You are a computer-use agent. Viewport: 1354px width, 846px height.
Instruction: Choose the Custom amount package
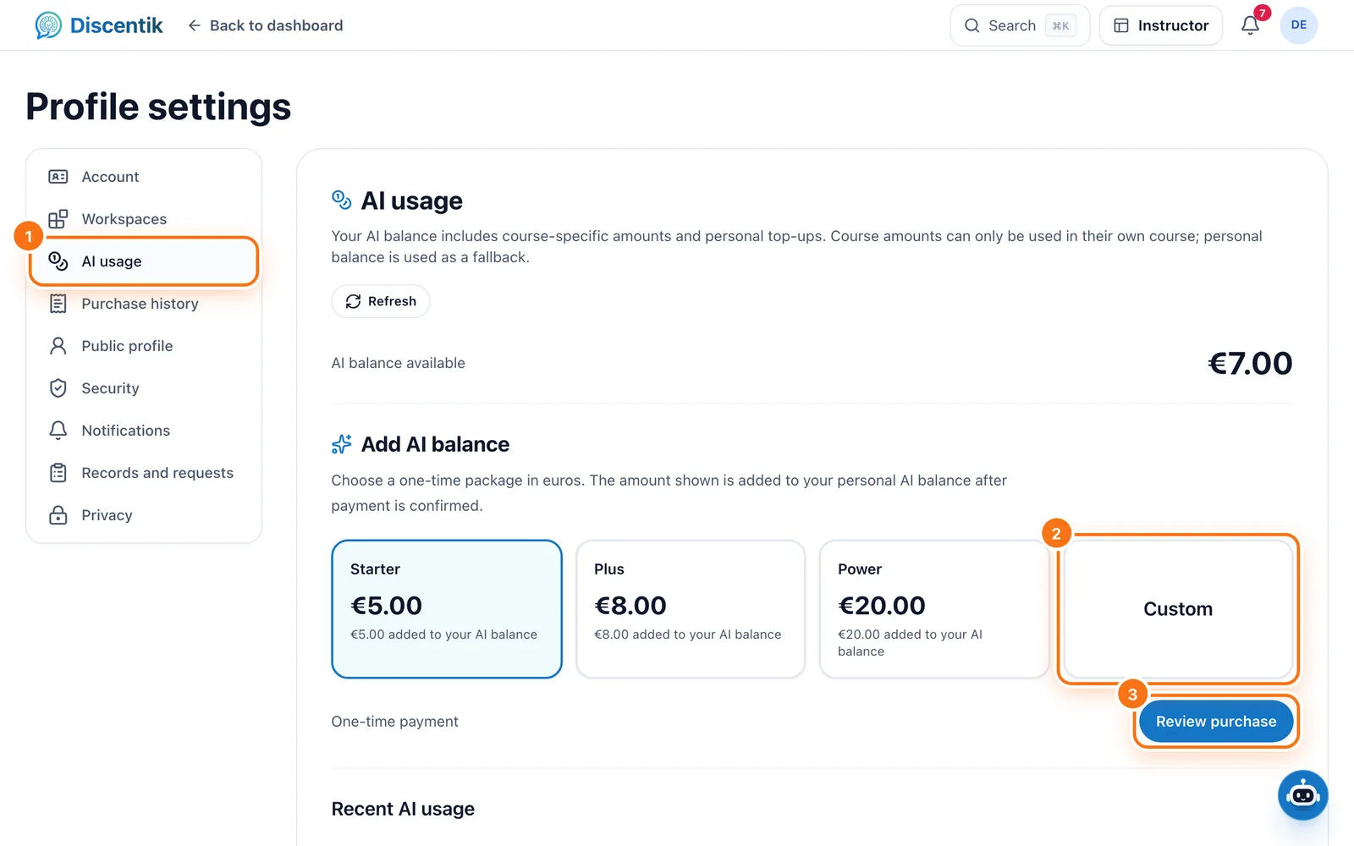coord(1178,609)
